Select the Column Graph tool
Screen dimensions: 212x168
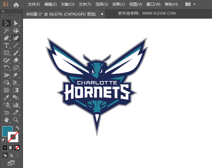[x=16, y=105]
